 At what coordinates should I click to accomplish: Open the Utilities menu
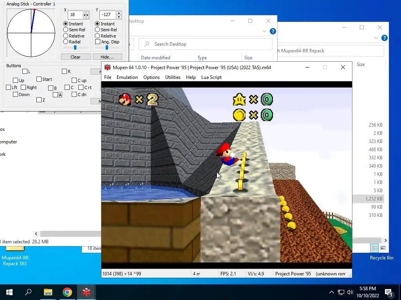coord(173,77)
